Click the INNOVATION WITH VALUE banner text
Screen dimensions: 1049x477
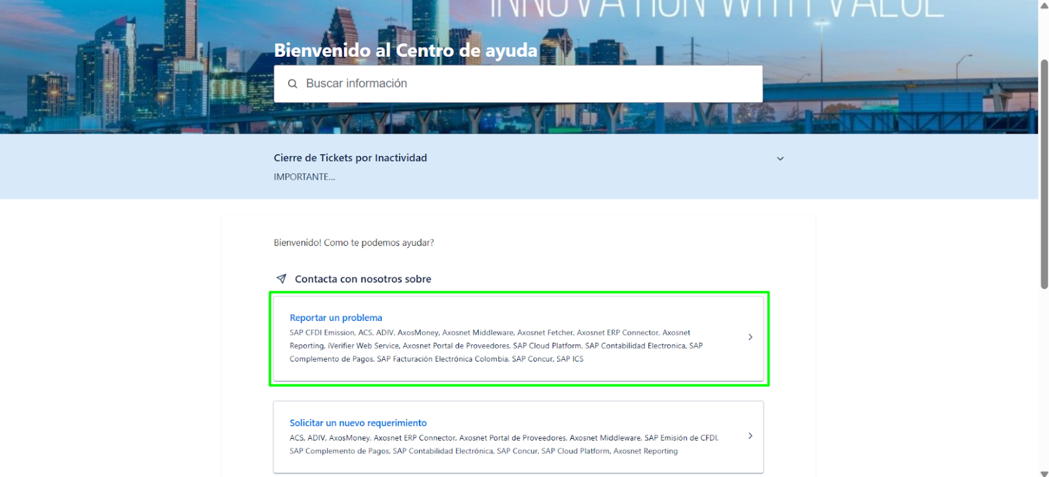point(716,9)
